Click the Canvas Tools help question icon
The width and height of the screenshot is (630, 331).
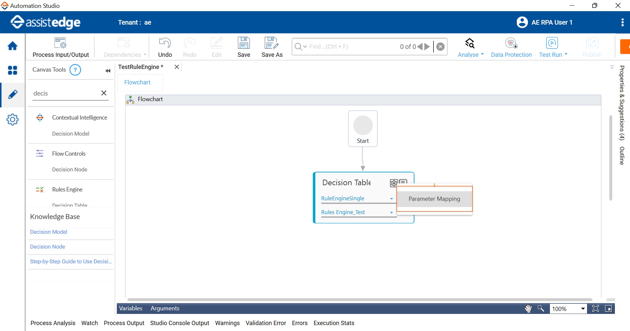click(75, 70)
